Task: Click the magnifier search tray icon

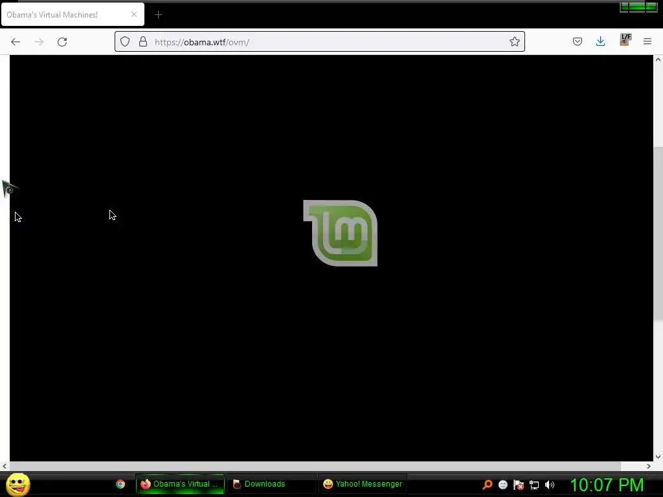Action: 488,485
